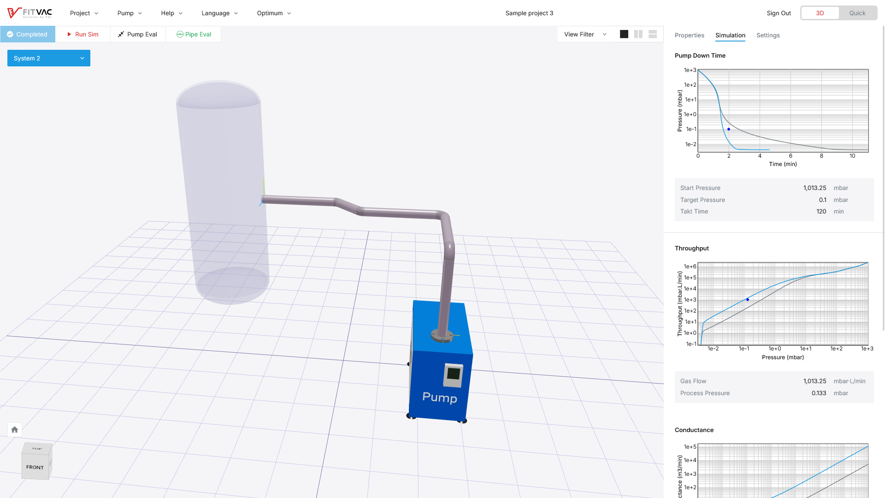This screenshot has height=498, width=885.
Task: Click the home reset view icon
Action: click(14, 430)
